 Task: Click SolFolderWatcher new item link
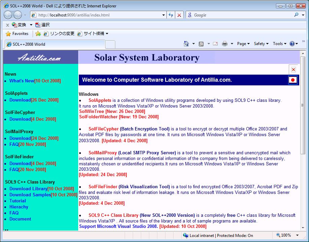119,117
